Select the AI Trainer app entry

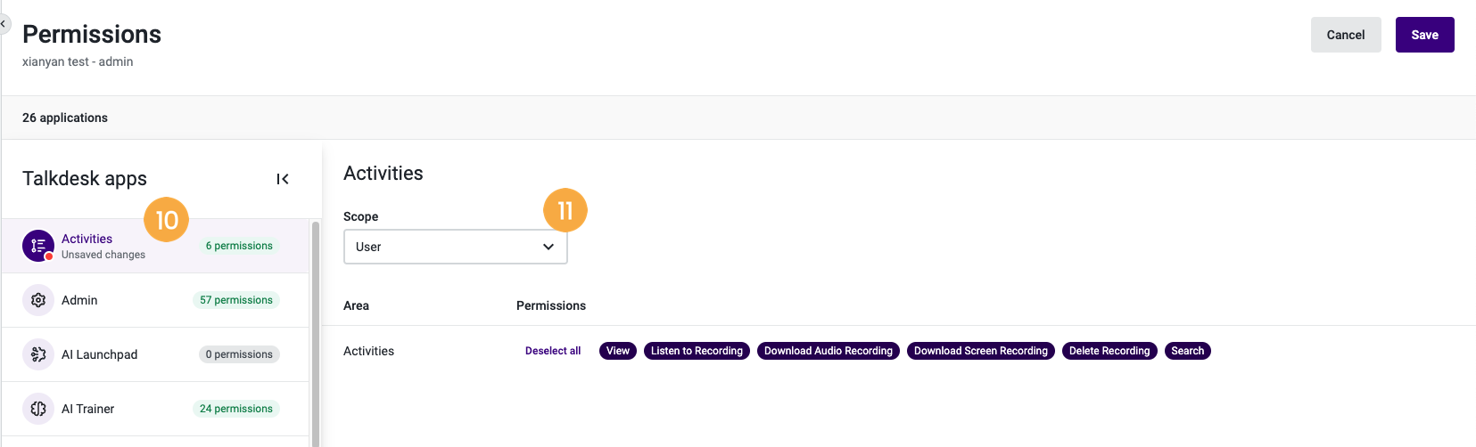click(x=155, y=409)
